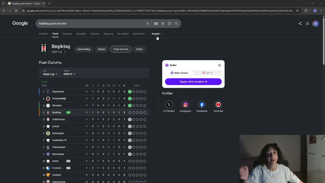Click the Alanyaspor team crest
This screenshot has width=325, height=183.
[48, 133]
